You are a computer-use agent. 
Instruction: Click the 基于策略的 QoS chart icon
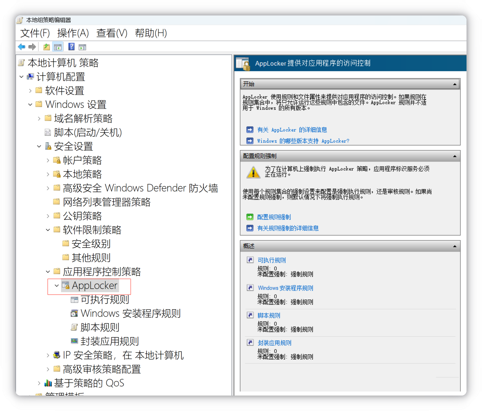tap(48, 383)
